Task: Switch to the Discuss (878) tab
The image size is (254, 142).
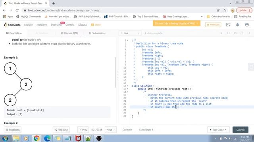Action: coord(69,33)
